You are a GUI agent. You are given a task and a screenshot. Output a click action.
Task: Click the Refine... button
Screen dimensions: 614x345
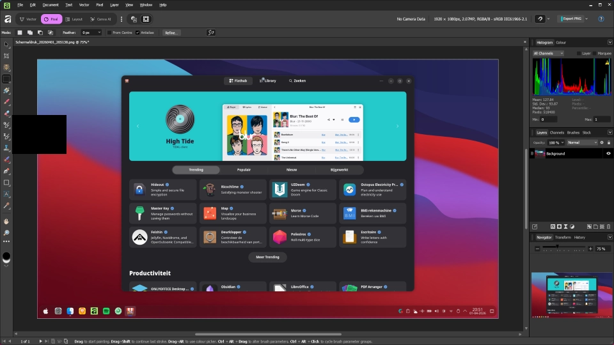171,32
